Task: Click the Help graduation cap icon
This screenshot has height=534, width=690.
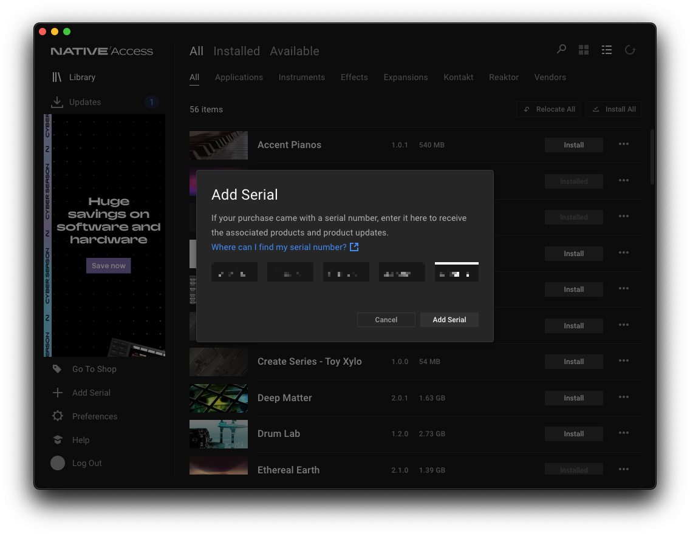Action: (x=57, y=439)
